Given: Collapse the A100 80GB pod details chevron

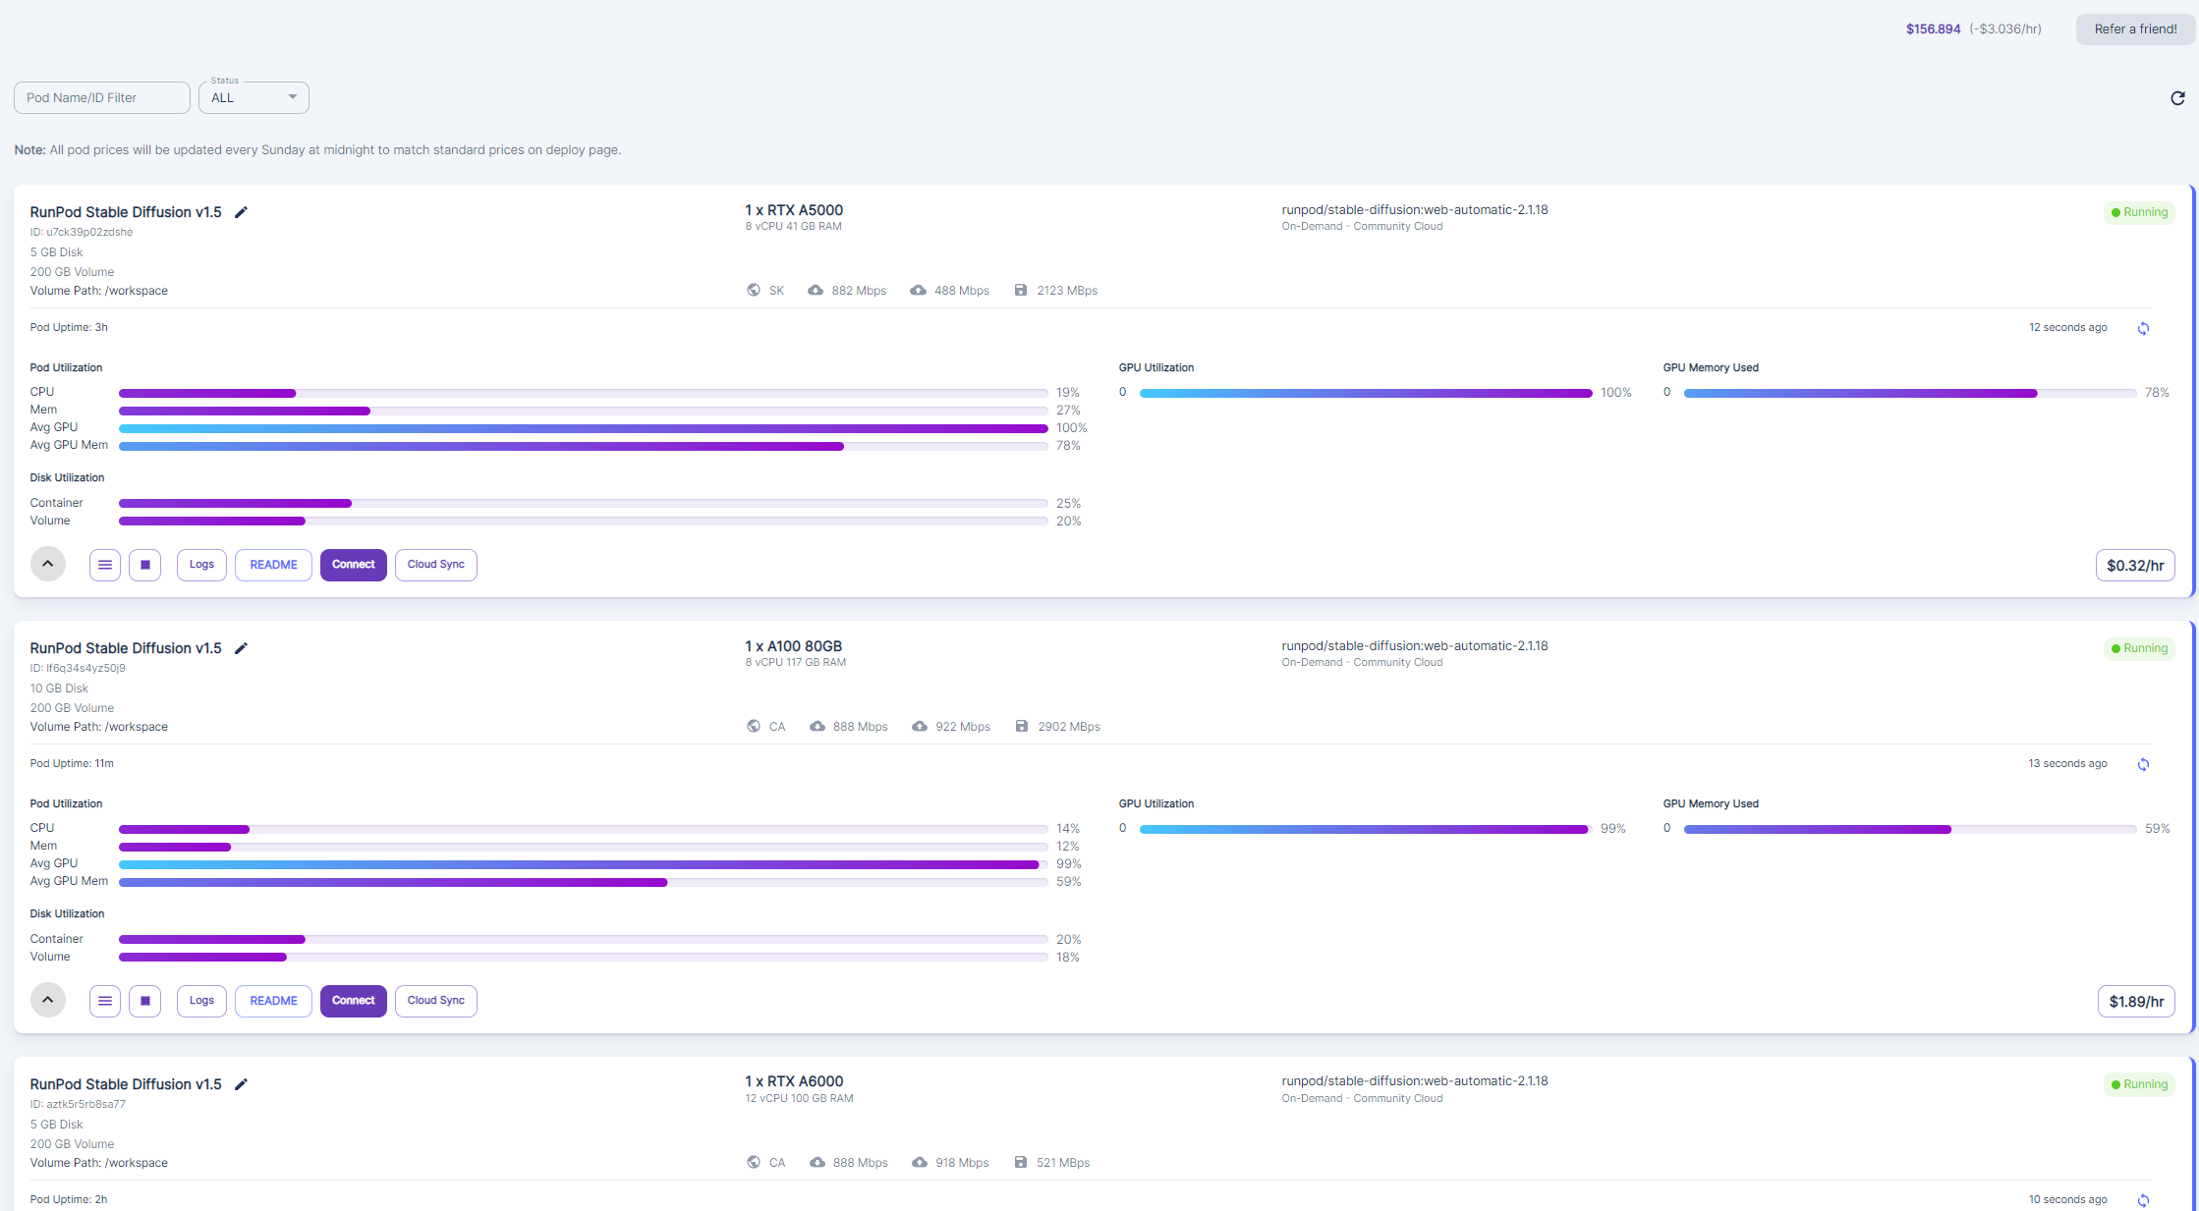Looking at the screenshot, I should click(47, 1000).
